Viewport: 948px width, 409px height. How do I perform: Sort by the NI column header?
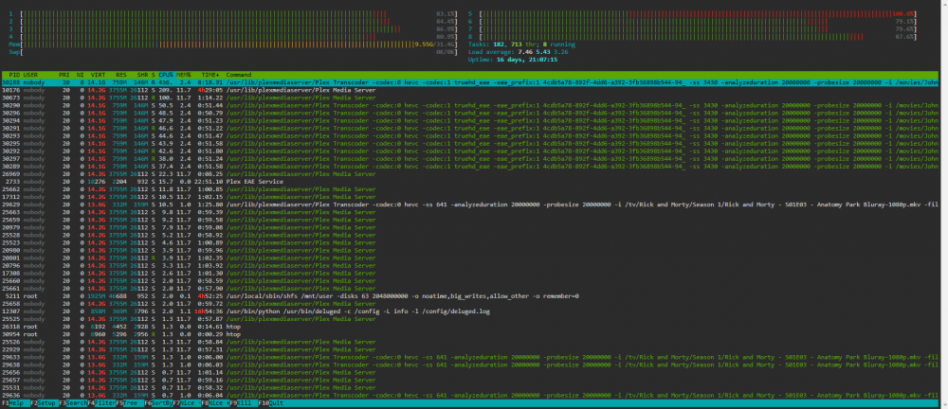[80, 74]
